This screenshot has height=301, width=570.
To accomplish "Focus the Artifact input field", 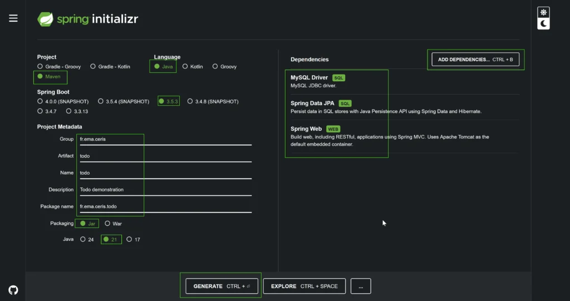I will coord(165,156).
